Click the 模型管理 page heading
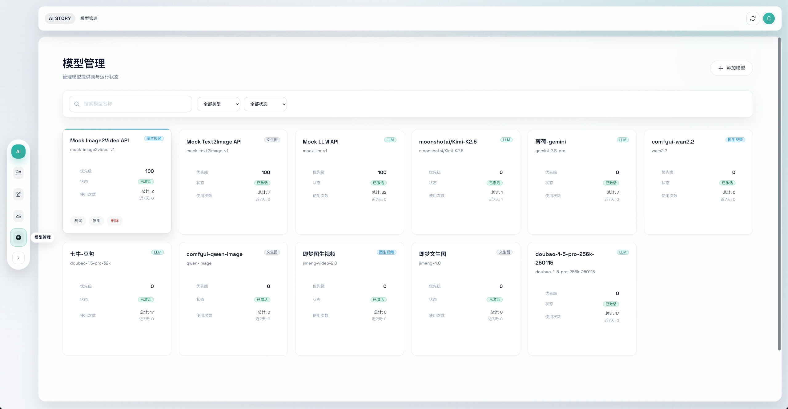 pyautogui.click(x=84, y=63)
